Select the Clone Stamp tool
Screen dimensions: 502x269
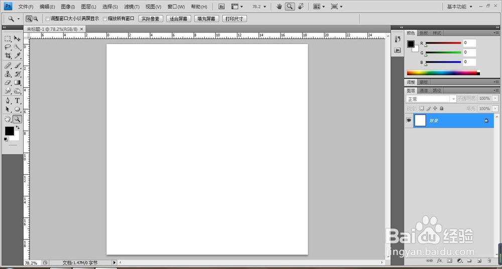pyautogui.click(x=8, y=74)
